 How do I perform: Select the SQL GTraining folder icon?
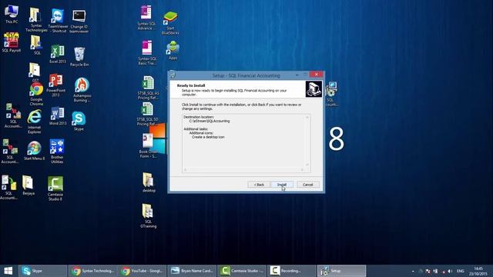148,215
